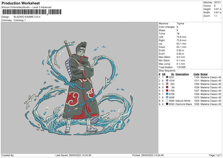The height and width of the screenshot is (158, 223).
Task: Click the 'Printed: 26/04/2022 14:24:49' timestamp
Action: click(x=148, y=155)
